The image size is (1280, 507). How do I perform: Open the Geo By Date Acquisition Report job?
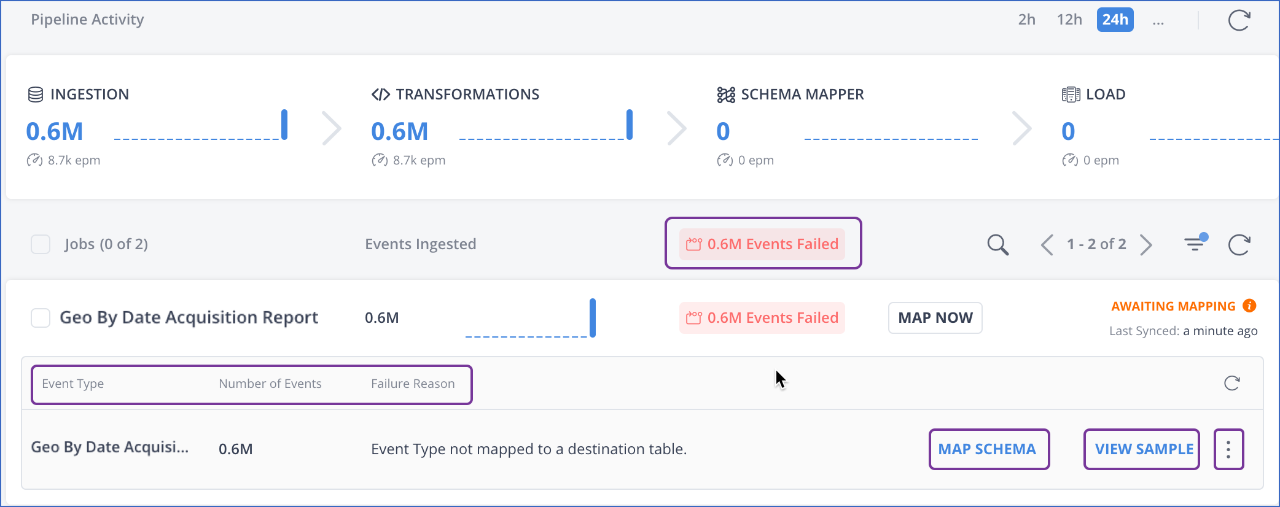(189, 318)
